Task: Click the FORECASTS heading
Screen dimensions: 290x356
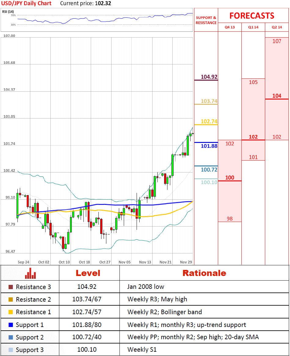Action: click(252, 16)
